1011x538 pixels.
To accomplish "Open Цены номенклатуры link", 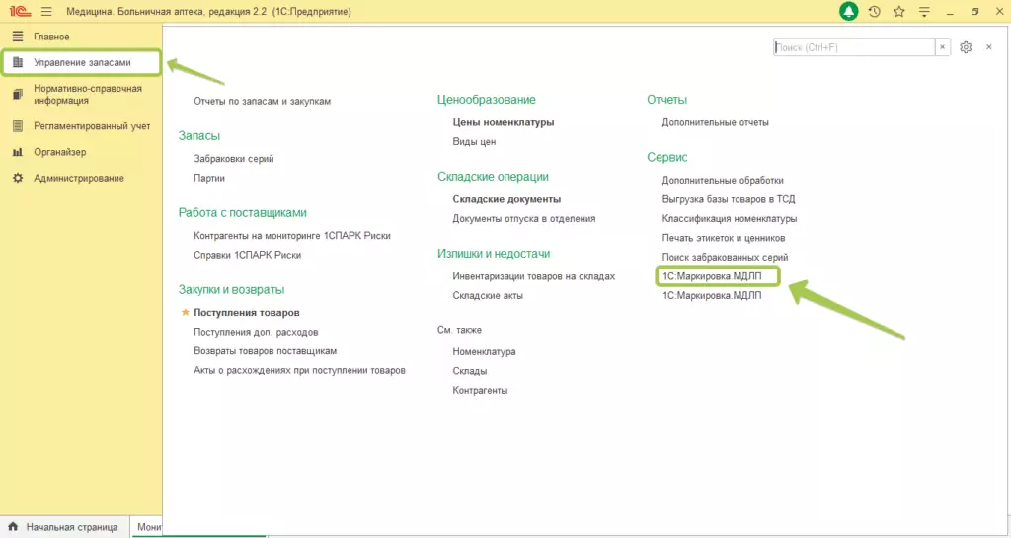I will click(503, 122).
